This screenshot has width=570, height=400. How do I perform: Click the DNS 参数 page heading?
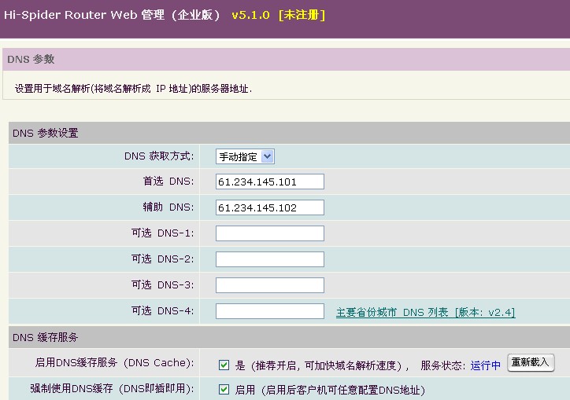[x=31, y=59]
